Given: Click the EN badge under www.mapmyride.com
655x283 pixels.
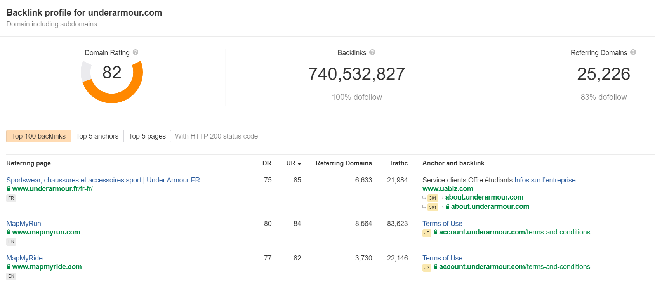Looking at the screenshot, I should click(11, 276).
